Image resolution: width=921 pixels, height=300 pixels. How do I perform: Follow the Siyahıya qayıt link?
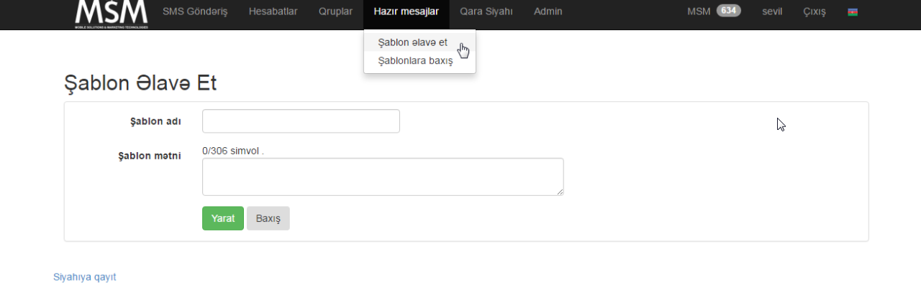coord(85,277)
